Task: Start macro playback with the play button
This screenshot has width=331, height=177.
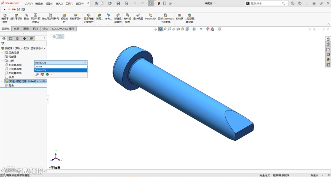Action: pos(4,9)
